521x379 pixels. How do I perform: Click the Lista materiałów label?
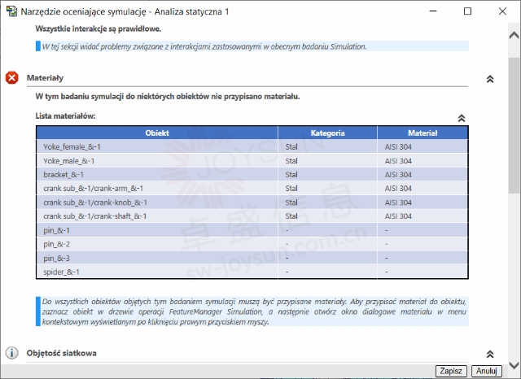(x=65, y=116)
